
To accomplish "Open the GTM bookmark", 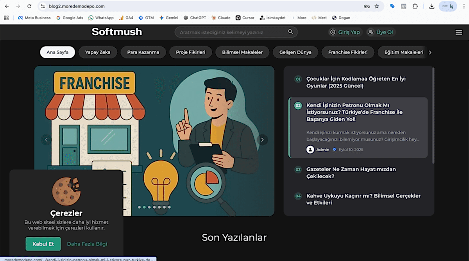I will tap(146, 18).
